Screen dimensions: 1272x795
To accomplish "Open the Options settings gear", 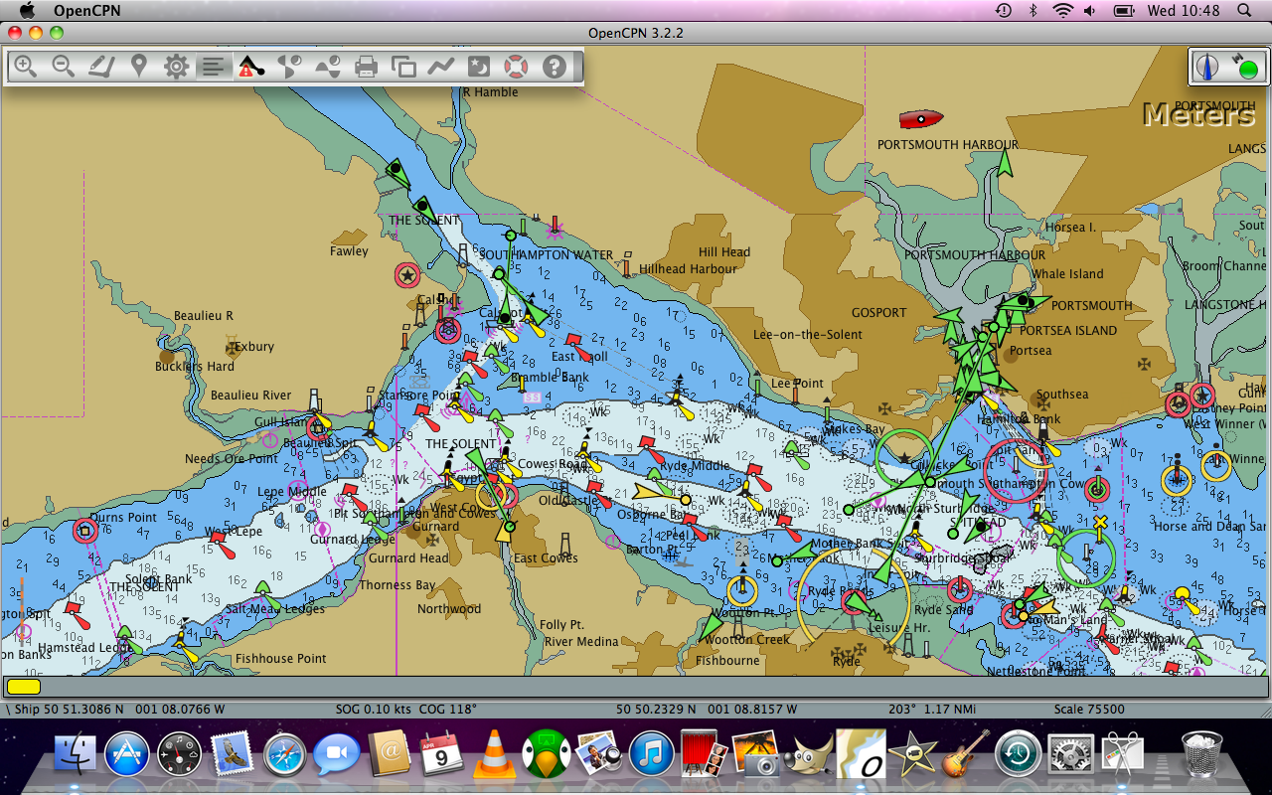I will (176, 66).
